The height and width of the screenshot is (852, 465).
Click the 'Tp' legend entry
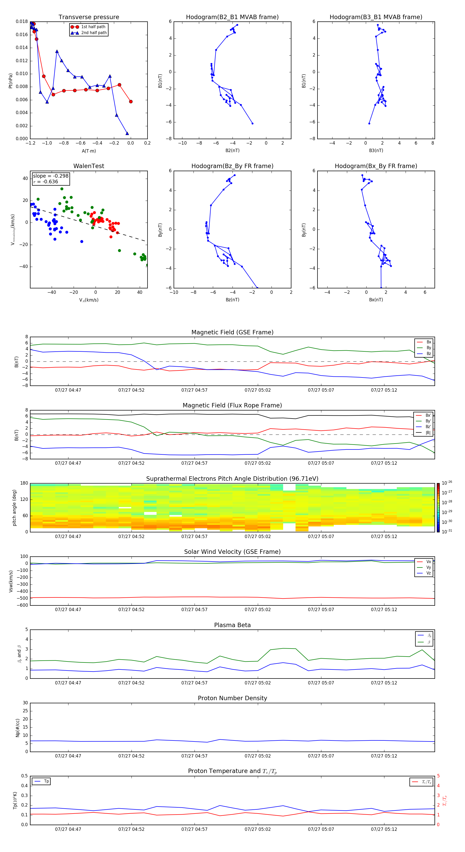(x=42, y=781)
